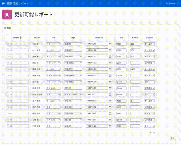Screen dimensions: 181x145
Task: Click the Hiredate field showing 1981/11/17
Action: point(97,95)
